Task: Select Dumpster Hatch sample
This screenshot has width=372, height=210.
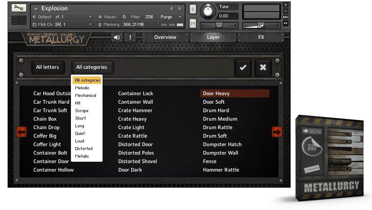Action: 222,144
